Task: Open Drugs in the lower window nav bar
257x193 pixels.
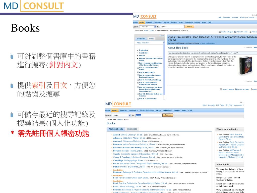Action: (159, 111)
